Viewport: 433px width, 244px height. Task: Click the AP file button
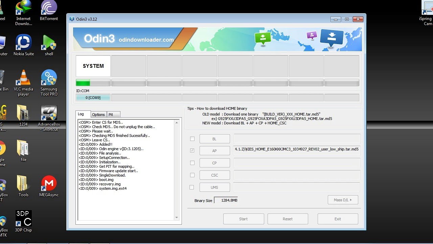(214, 151)
